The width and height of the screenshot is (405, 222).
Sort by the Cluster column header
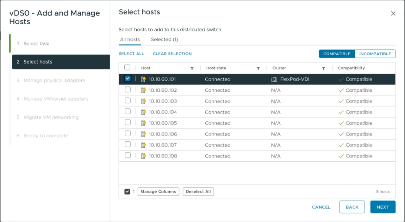[x=279, y=68]
